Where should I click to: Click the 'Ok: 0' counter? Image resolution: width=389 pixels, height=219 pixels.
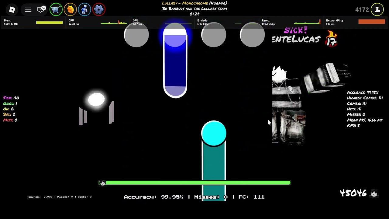pyautogui.click(x=9, y=109)
